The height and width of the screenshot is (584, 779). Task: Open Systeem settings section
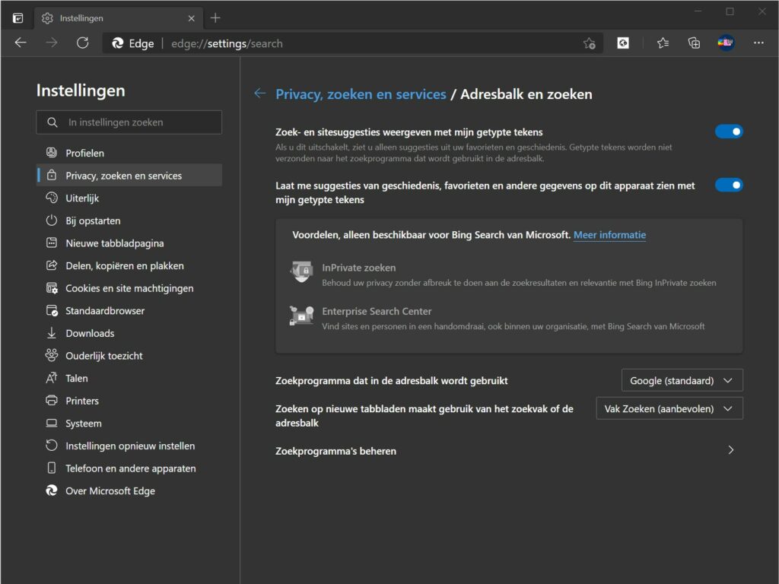pos(129,423)
